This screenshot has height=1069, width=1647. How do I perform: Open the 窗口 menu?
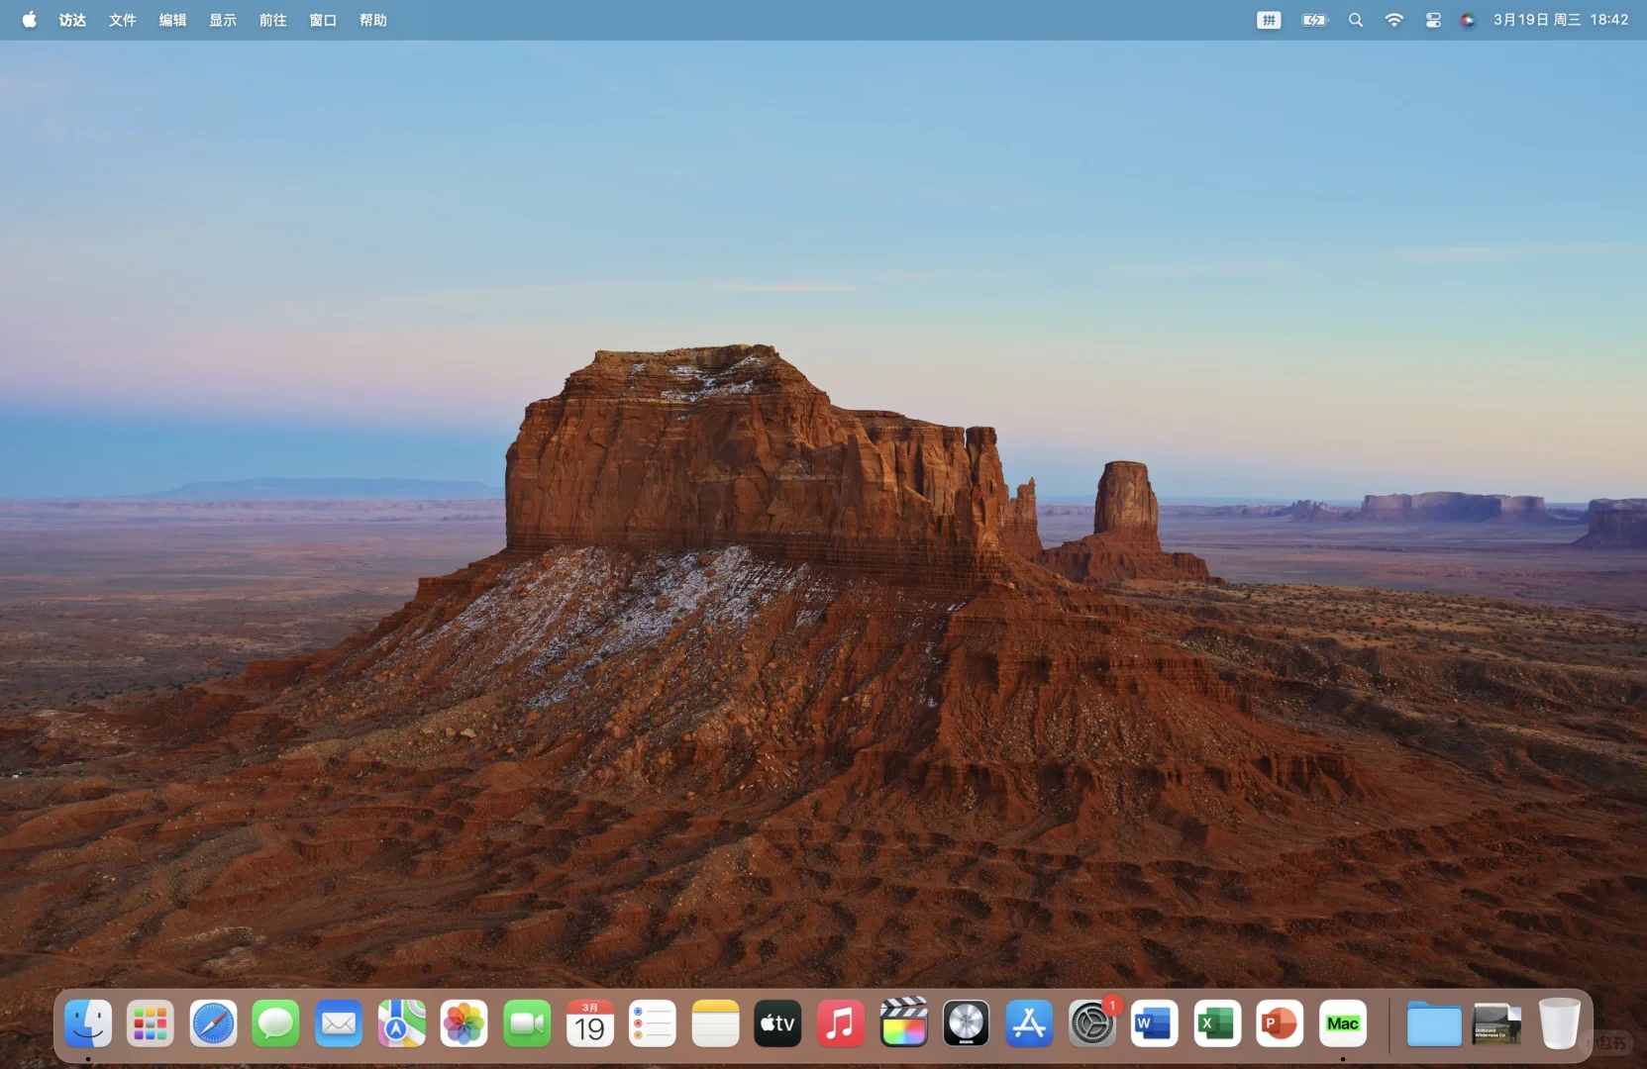(x=323, y=20)
